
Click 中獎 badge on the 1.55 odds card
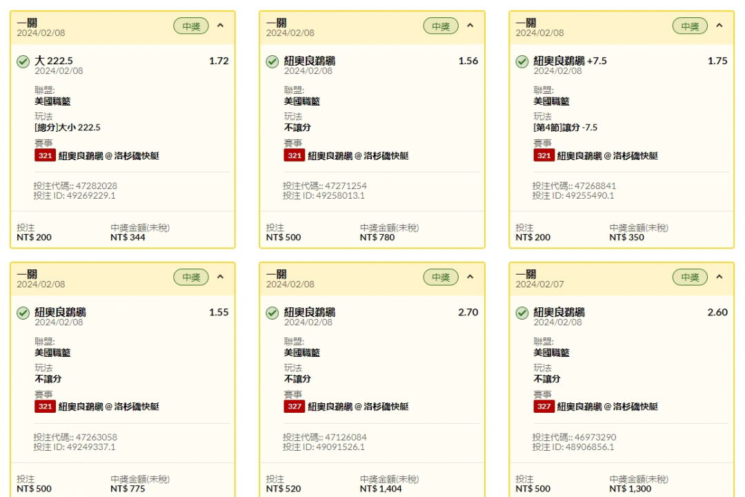pyautogui.click(x=191, y=277)
